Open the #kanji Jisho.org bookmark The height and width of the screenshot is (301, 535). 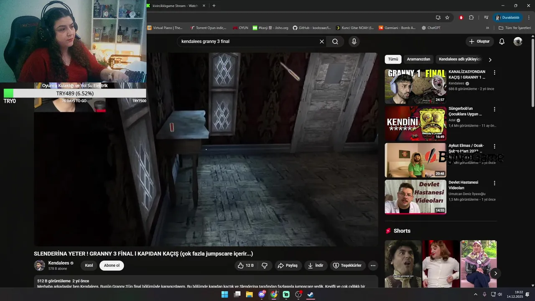(x=270, y=28)
